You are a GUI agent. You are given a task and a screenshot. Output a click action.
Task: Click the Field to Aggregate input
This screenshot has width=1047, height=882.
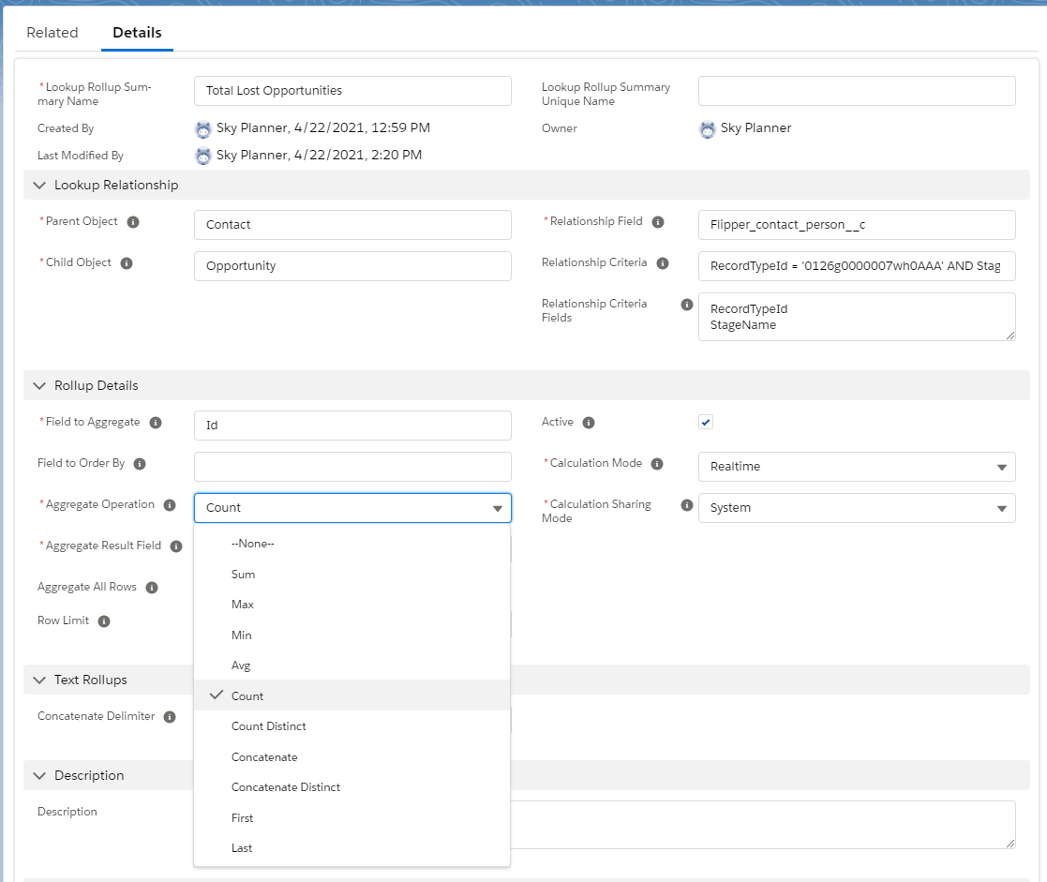point(352,426)
